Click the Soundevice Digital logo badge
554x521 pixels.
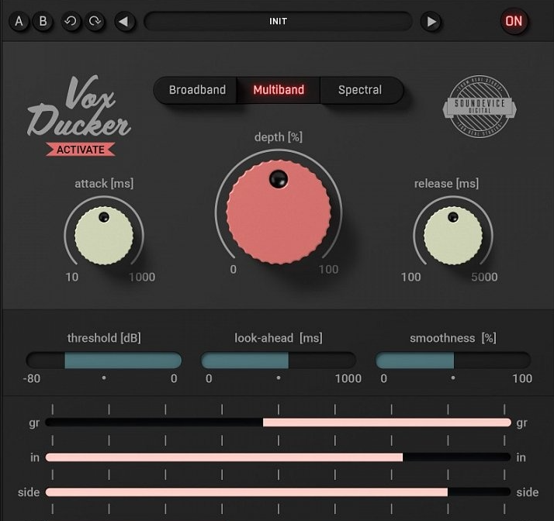480,106
